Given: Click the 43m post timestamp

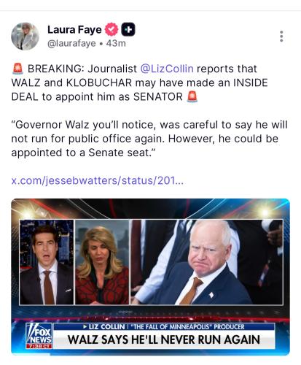Looking at the screenshot, I should pyautogui.click(x=116, y=43).
